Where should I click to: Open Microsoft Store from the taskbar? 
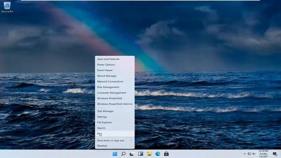click(166, 154)
